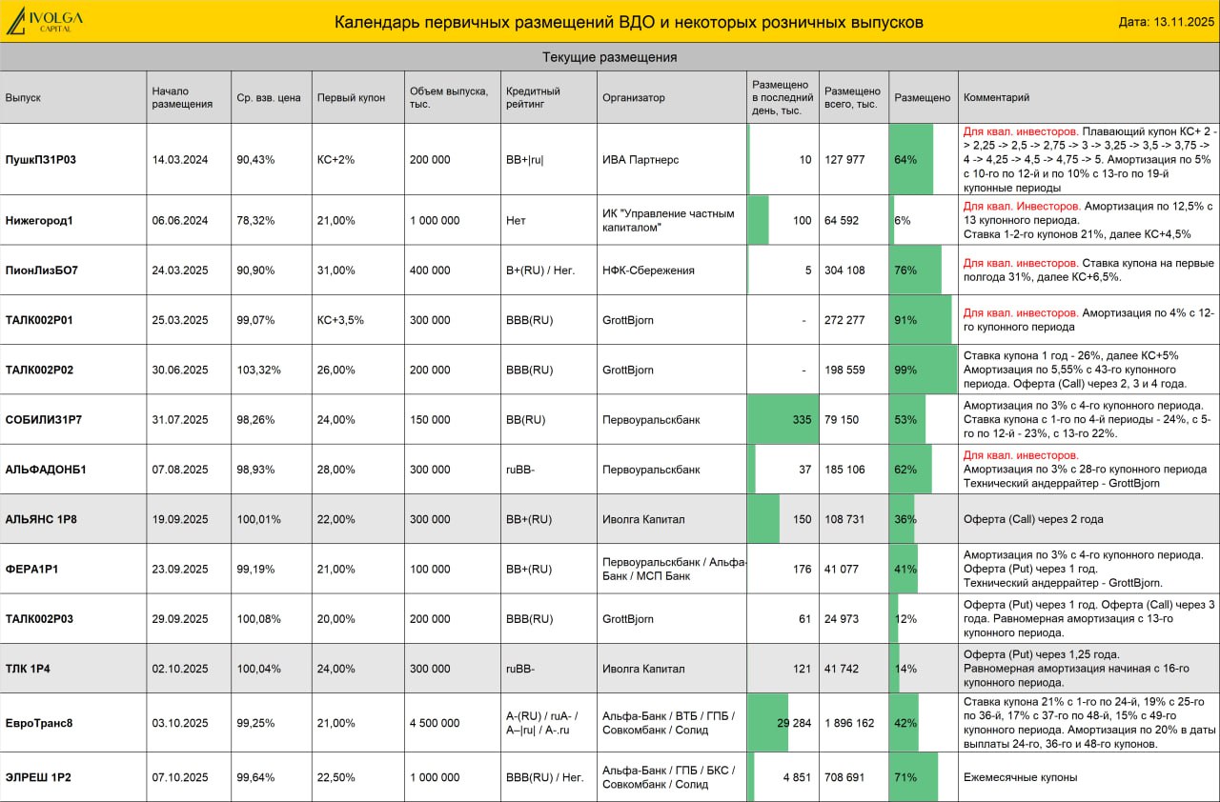Viewport: 1220px width, 802px height.
Task: Select the issue name 'АЛЬЯНС 1Р8'
Action: click(x=41, y=519)
